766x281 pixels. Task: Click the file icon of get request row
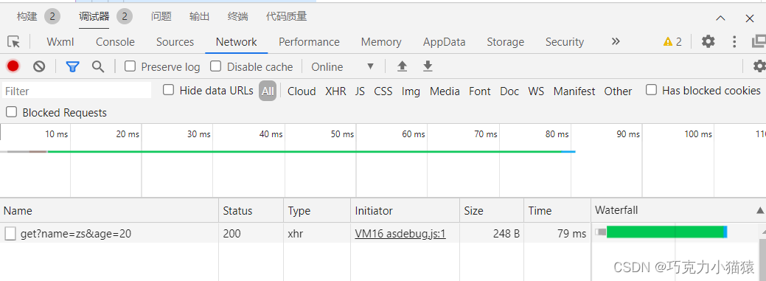click(10, 234)
